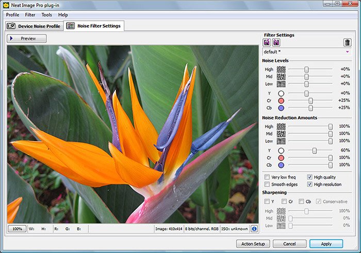Toggle the Smooth edges checkbox
Image resolution: width=361 pixels, height=253 pixels.
point(267,184)
